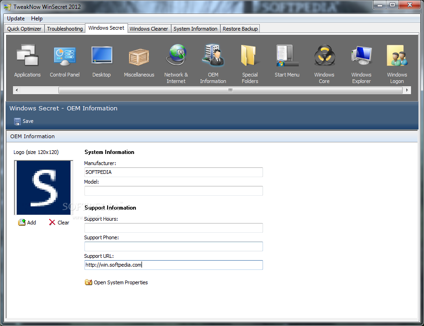Focus the Support Hours field
Screen dimensions: 424x326
pos(173,228)
